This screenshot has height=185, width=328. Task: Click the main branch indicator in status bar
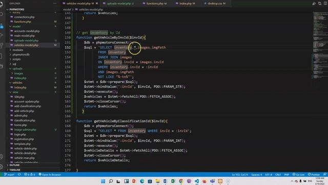[9, 175]
